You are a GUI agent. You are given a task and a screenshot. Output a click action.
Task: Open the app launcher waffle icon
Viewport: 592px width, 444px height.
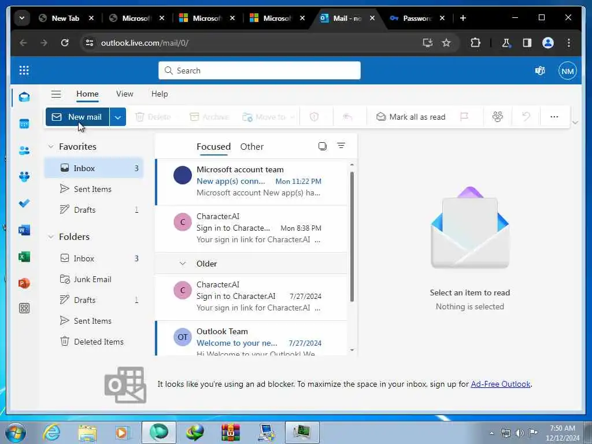[x=24, y=70]
